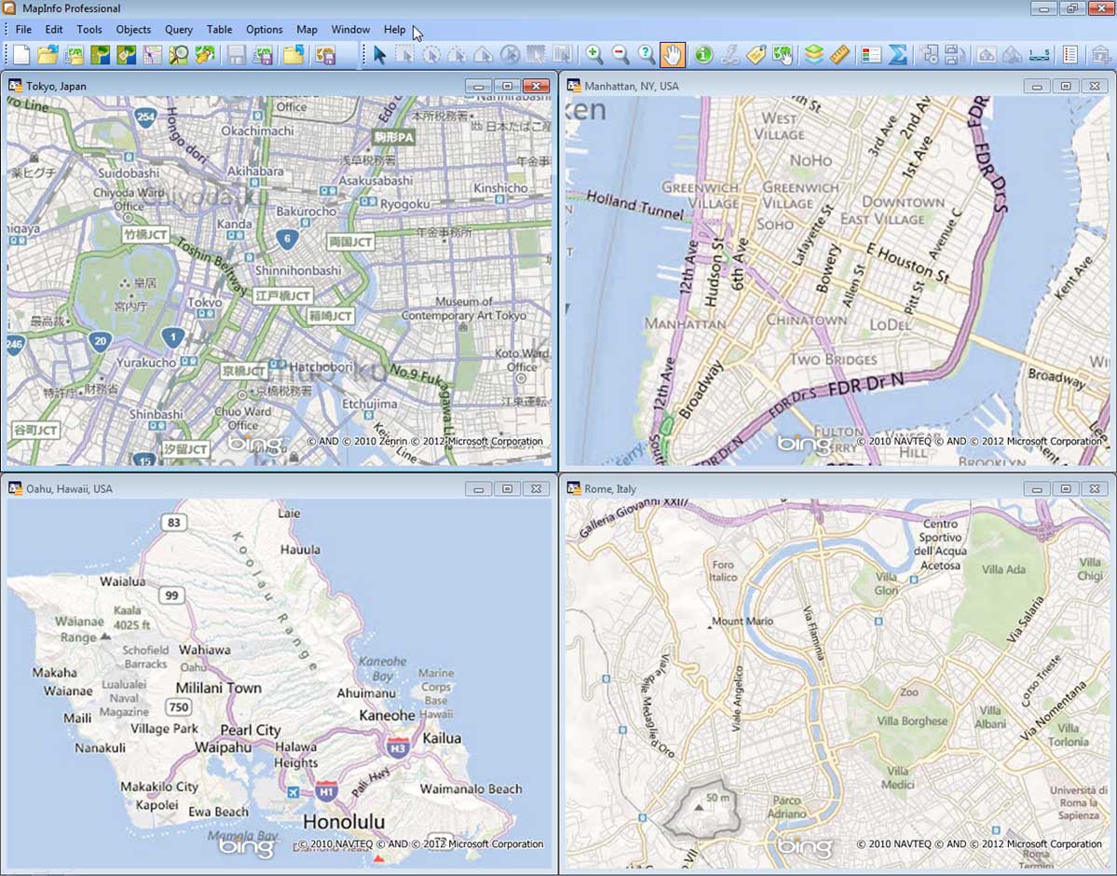Select the green Info tool
Screen dimensions: 1117x876
703,55
